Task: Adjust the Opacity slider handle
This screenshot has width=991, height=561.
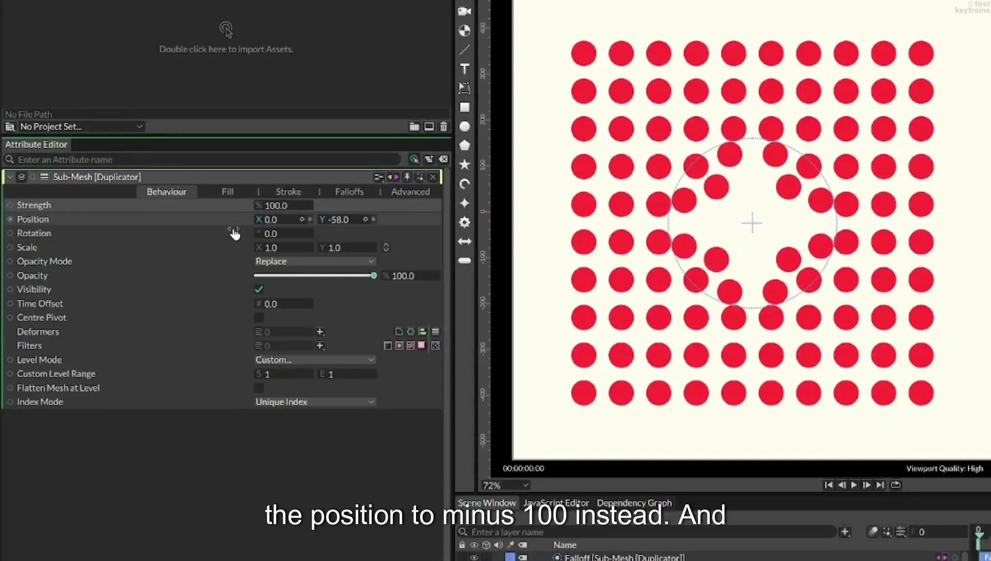Action: coord(374,276)
